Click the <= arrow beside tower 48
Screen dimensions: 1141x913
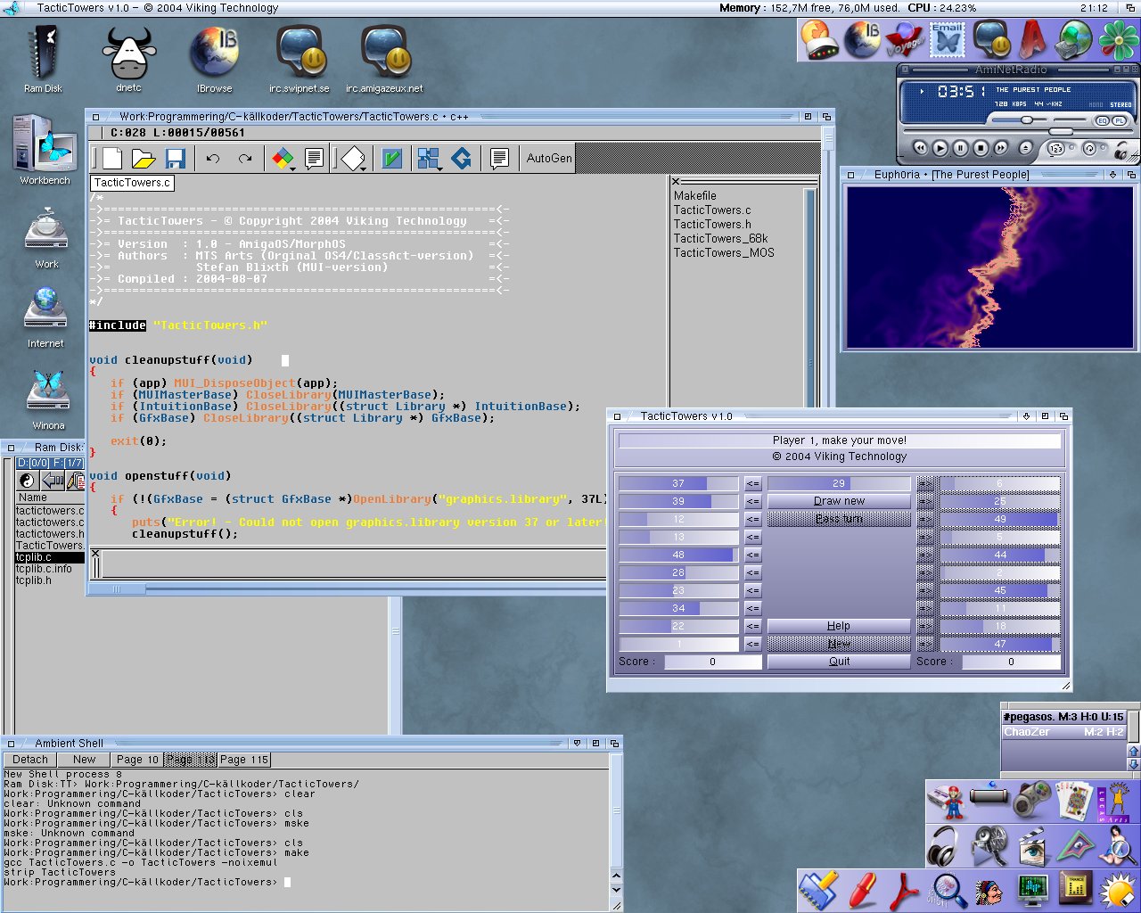tap(753, 555)
